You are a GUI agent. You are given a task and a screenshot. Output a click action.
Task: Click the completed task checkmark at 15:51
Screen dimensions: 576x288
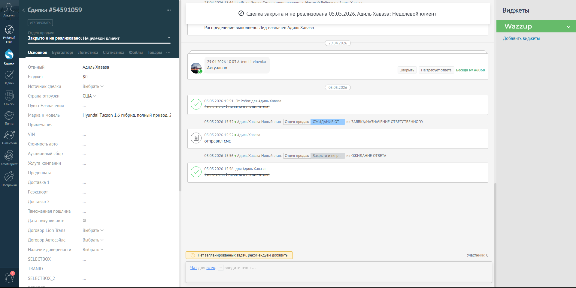tap(196, 104)
